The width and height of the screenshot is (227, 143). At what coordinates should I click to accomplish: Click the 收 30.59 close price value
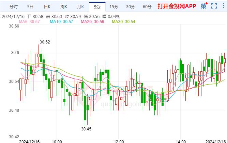[73, 17]
